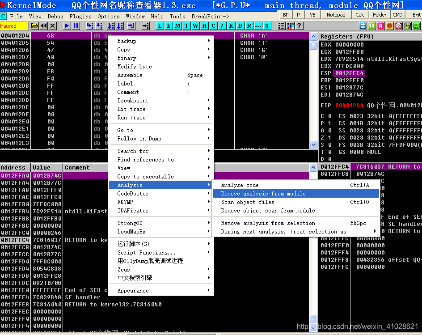Expand the StrongOD submenu
Viewport: 422px width, 335px height.
[160, 223]
